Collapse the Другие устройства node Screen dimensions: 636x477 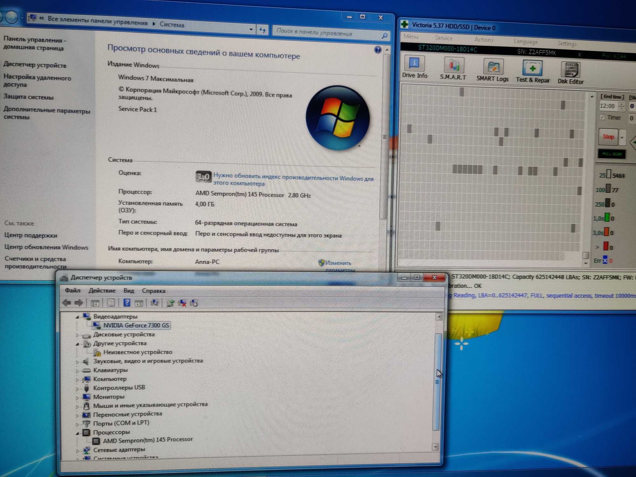click(77, 344)
